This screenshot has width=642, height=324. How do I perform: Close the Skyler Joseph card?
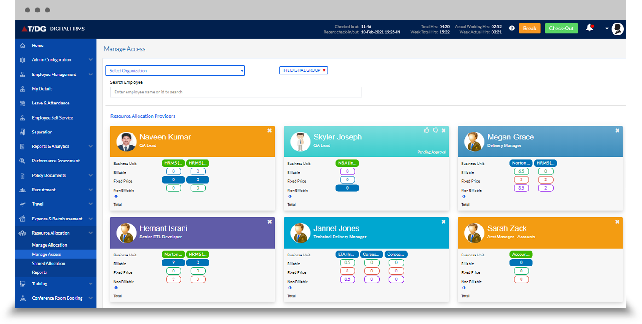pyautogui.click(x=444, y=130)
